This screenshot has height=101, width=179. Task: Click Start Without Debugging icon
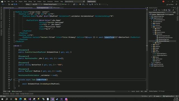69,4
